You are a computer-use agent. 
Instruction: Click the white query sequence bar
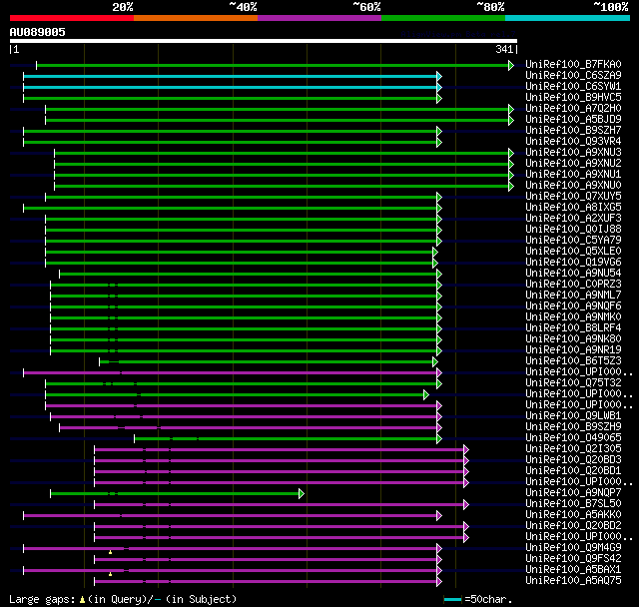pyautogui.click(x=264, y=41)
